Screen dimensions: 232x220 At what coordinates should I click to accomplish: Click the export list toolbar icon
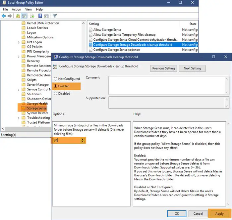coord(32,16)
